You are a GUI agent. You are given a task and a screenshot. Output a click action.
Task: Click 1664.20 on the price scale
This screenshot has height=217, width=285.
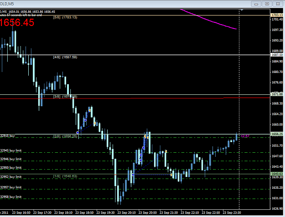[277, 114]
